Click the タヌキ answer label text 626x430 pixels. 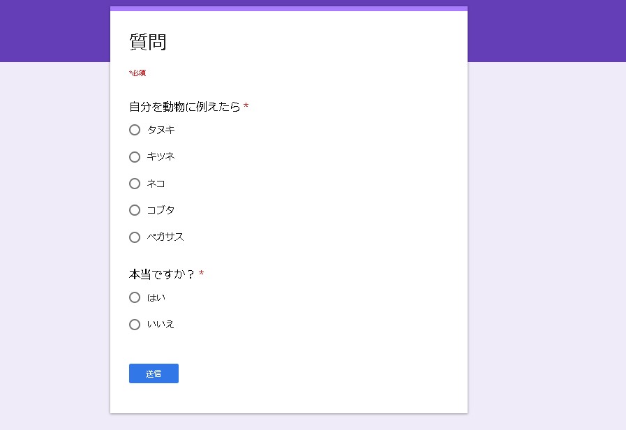pyautogui.click(x=161, y=130)
